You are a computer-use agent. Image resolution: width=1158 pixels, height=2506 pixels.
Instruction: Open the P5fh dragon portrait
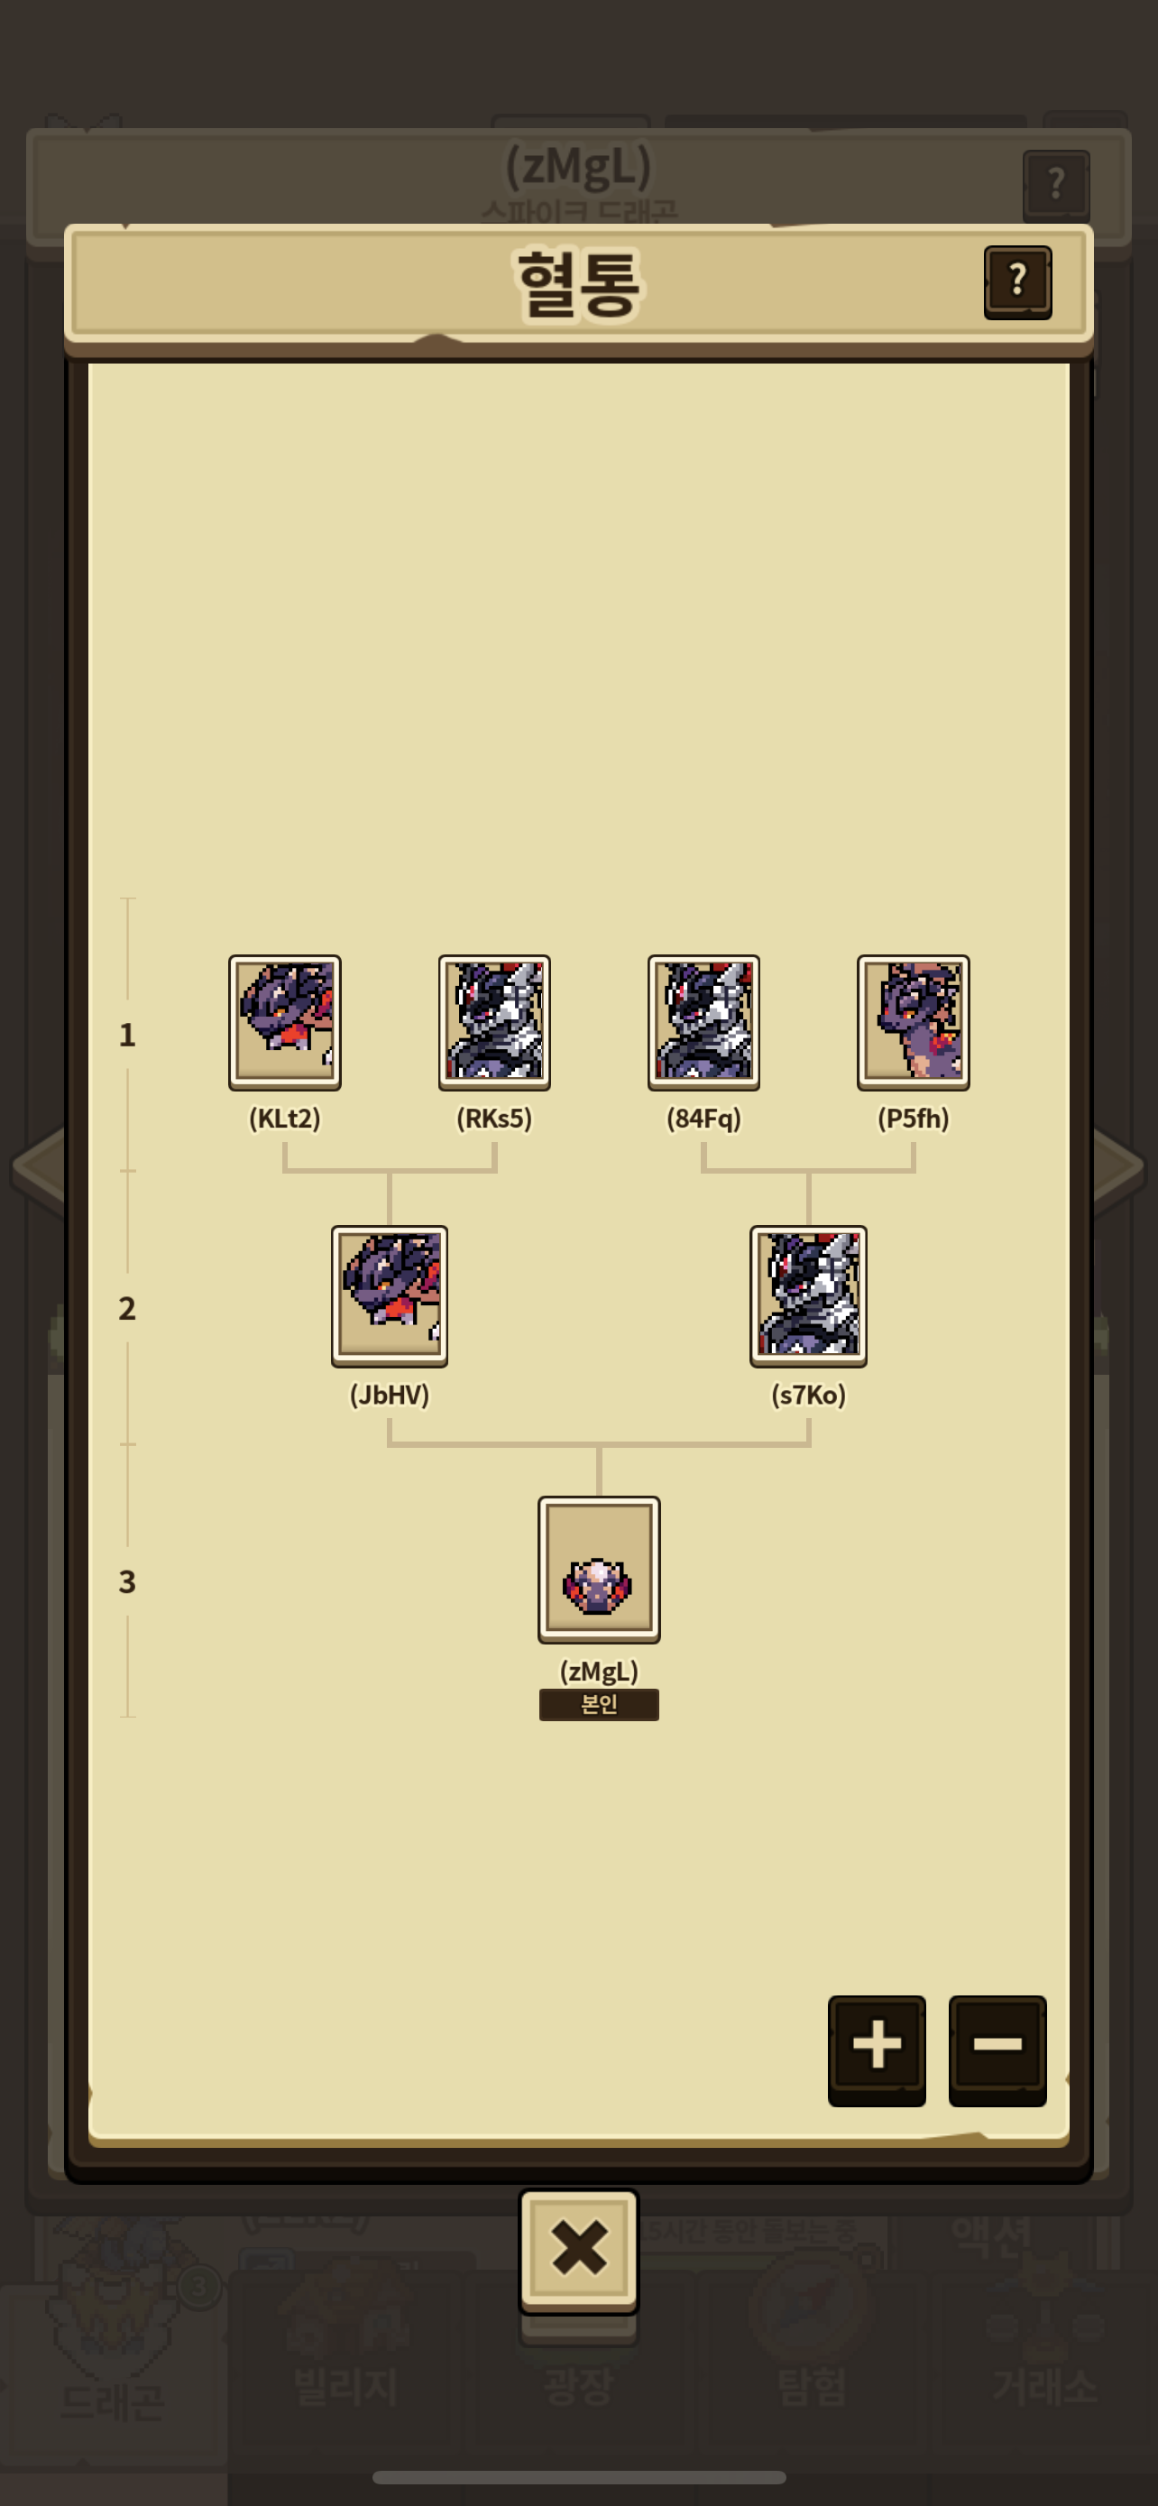(913, 1021)
